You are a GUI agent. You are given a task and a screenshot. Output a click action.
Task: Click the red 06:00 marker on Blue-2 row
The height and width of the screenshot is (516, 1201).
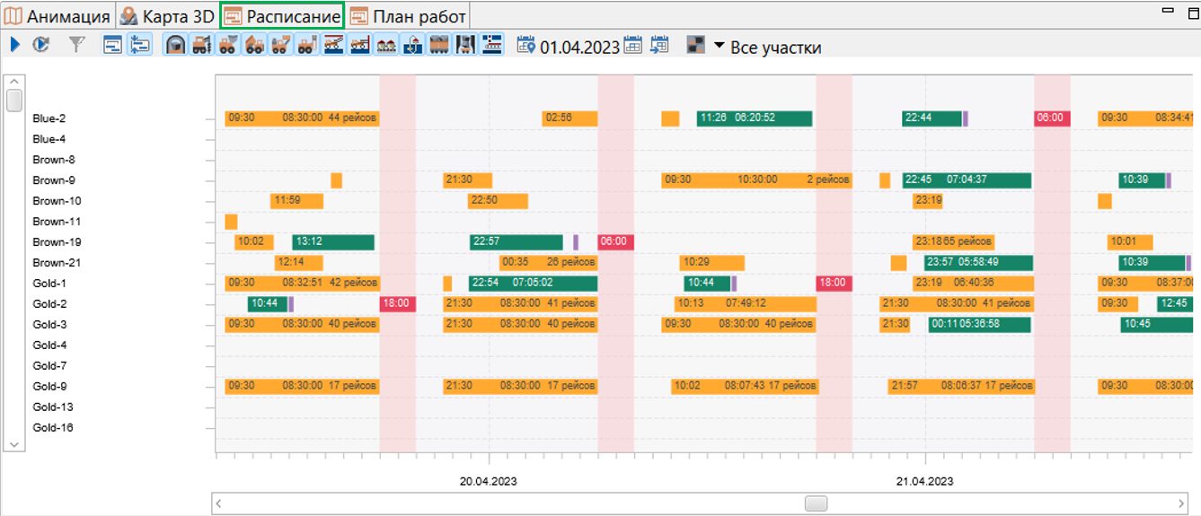tap(1052, 118)
